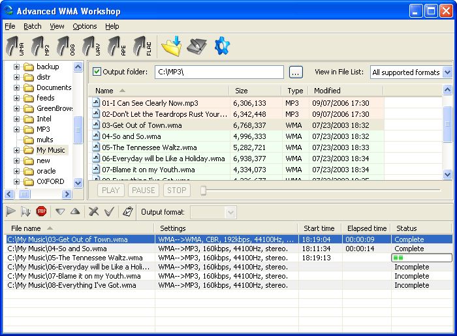Select 07-Blame it on my Youth.wma file
457x336 pixels.
[x=236, y=170]
